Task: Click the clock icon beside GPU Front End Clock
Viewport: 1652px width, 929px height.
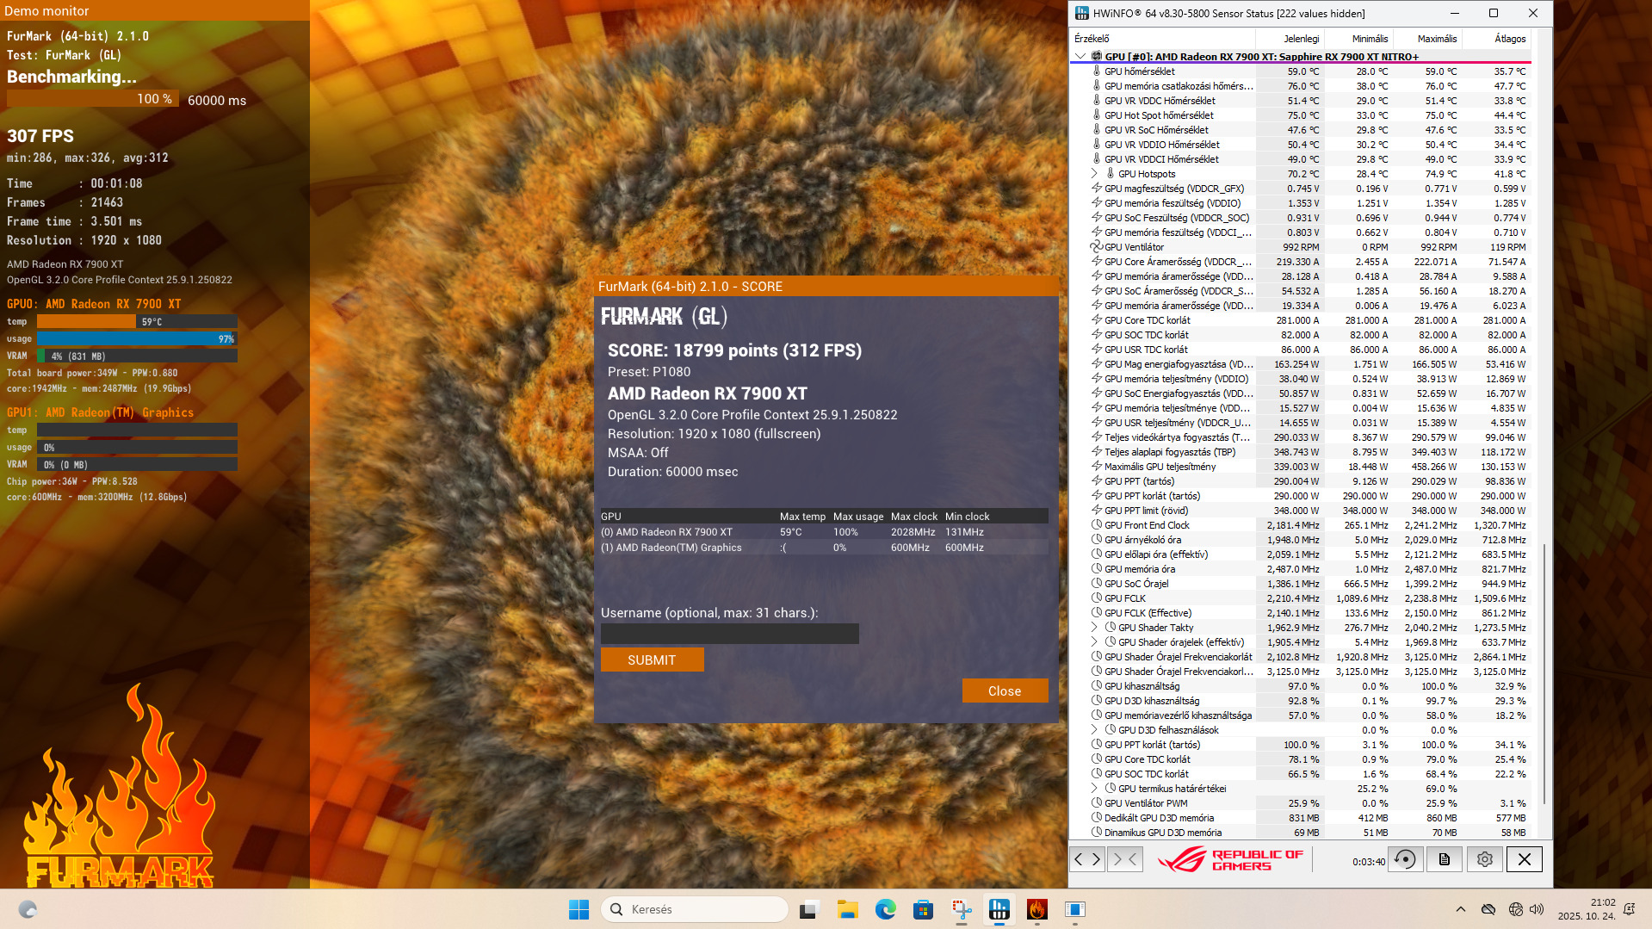Action: (x=1097, y=525)
